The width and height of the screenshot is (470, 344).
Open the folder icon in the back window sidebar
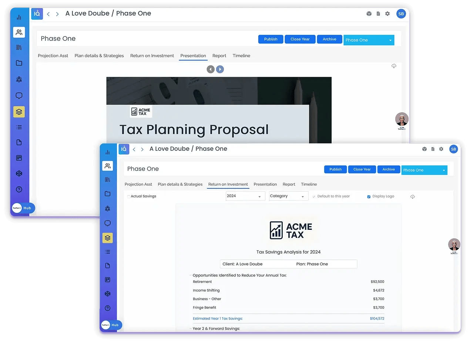pos(19,63)
